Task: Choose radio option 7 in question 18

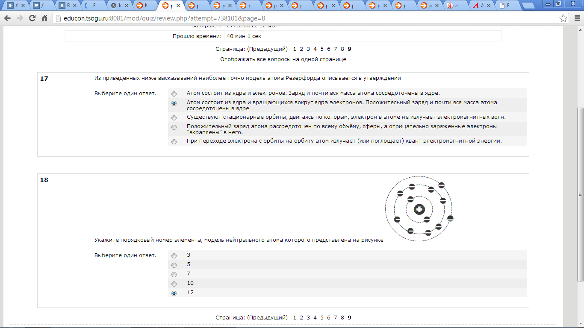Action: 174,274
